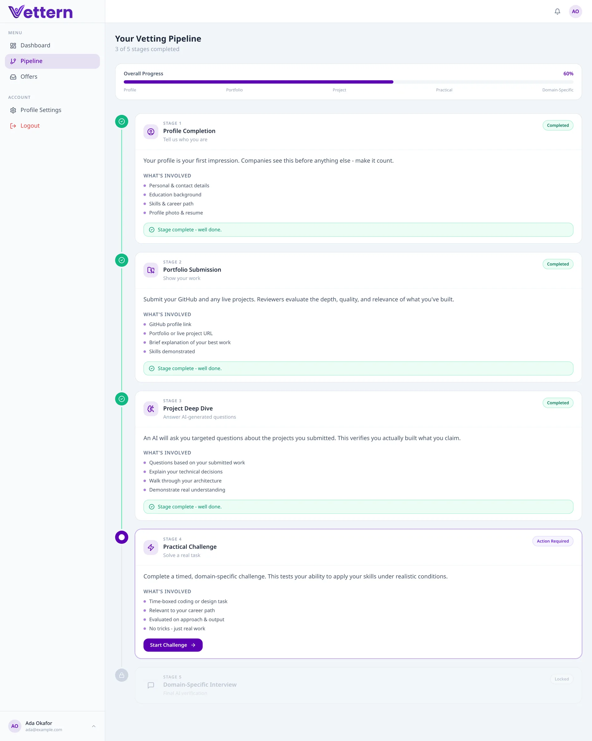Click the Profile Completion stage title

pyautogui.click(x=189, y=131)
